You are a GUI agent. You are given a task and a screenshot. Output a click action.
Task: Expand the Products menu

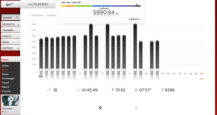[10, 24]
